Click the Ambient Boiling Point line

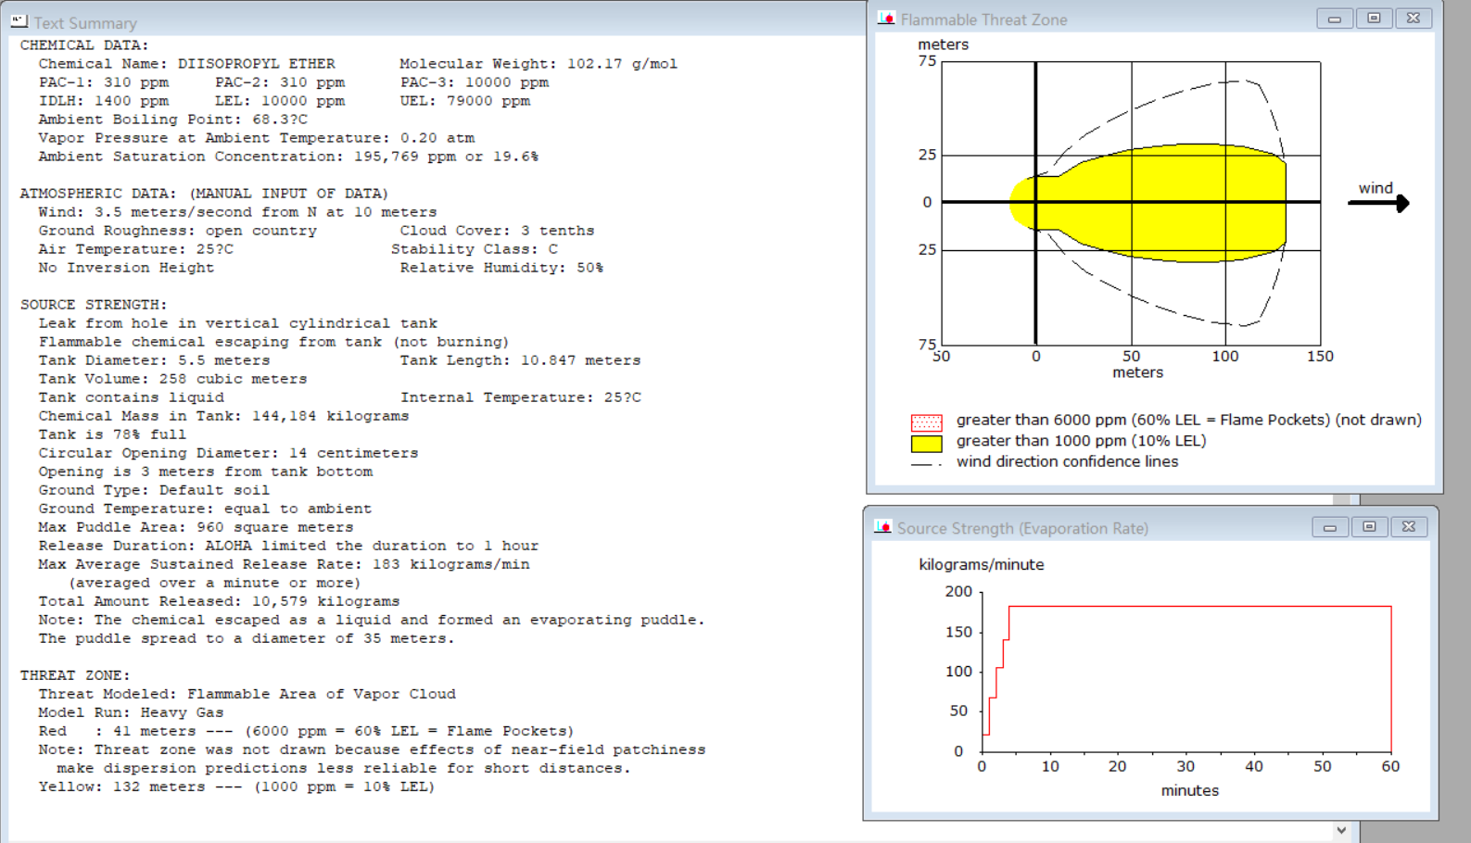point(172,120)
